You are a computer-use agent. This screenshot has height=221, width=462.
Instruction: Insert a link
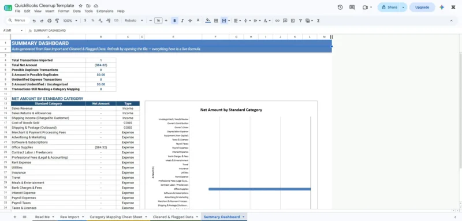click(x=277, y=21)
